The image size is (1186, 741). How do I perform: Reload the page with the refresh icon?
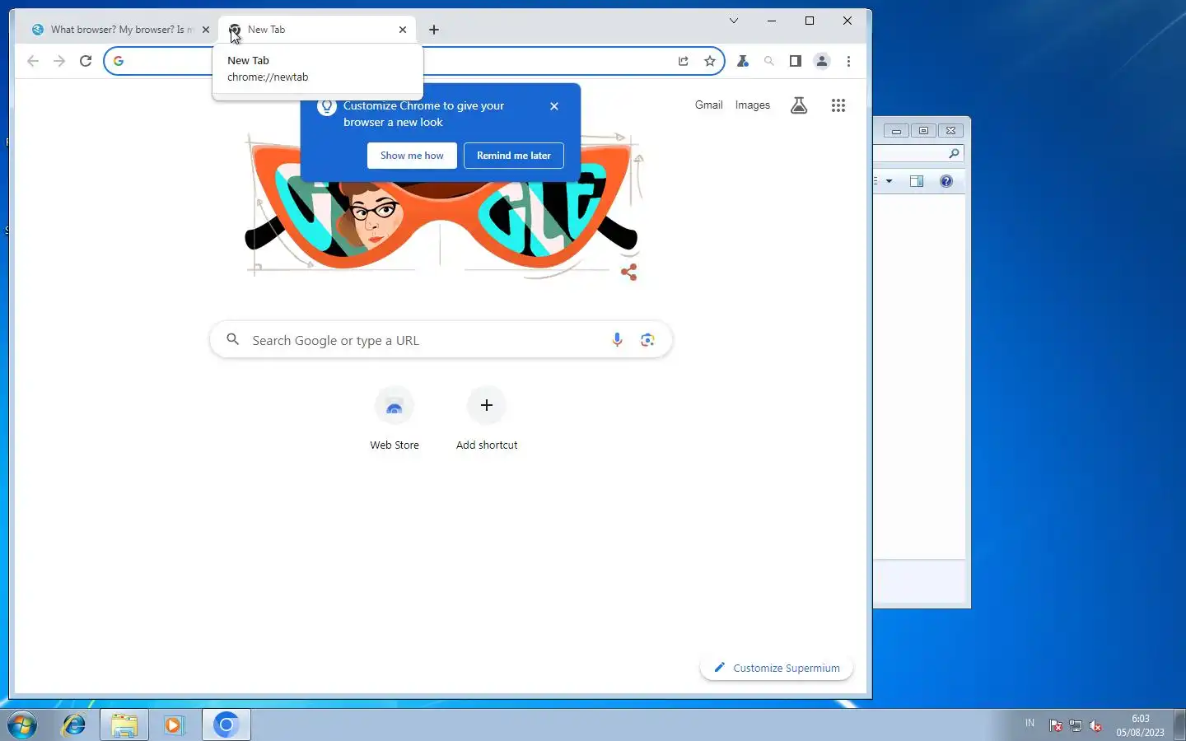pyautogui.click(x=86, y=61)
